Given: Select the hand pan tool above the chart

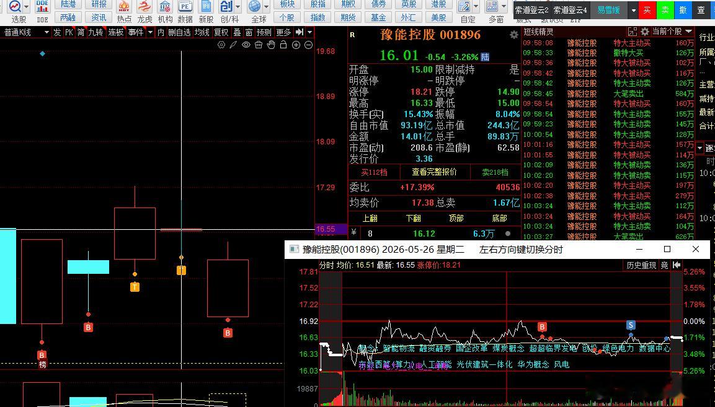Looking at the screenshot, I should [271, 45].
